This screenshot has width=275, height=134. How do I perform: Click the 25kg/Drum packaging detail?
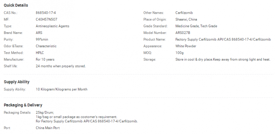point(45,112)
